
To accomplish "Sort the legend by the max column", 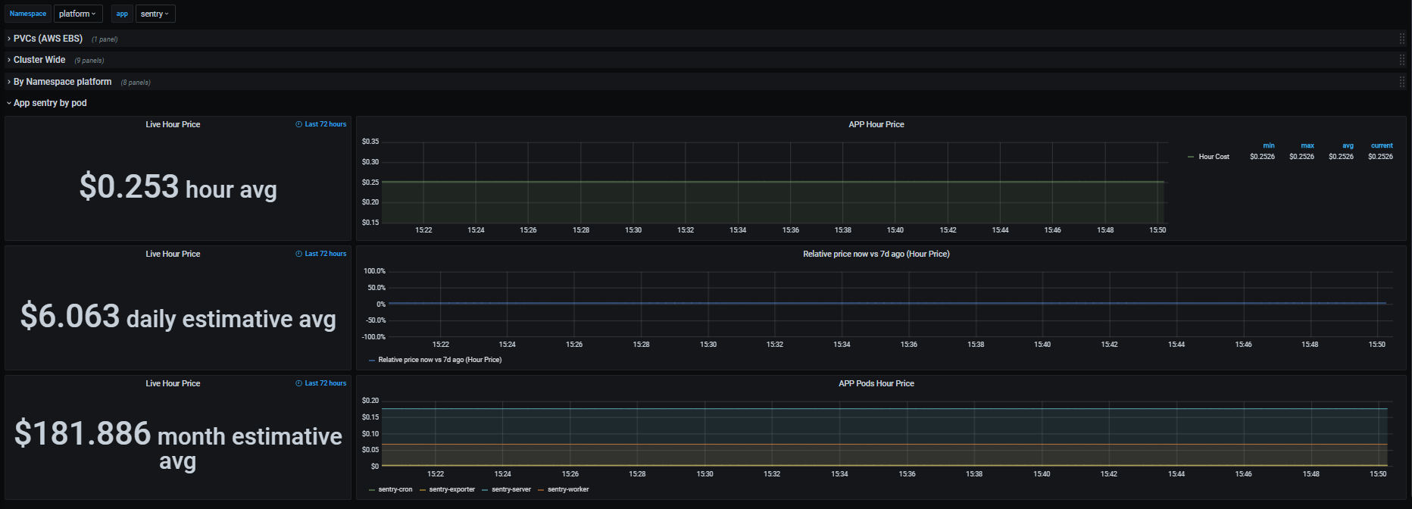I will [x=1307, y=145].
